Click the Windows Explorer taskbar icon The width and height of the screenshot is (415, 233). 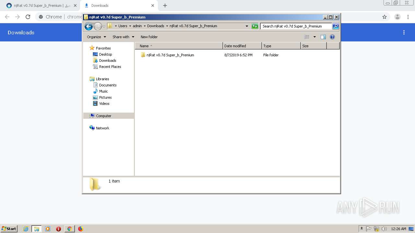click(37, 229)
